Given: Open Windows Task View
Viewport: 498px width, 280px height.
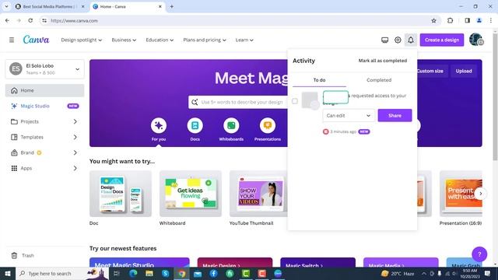Looking at the screenshot, I should click(116, 273).
